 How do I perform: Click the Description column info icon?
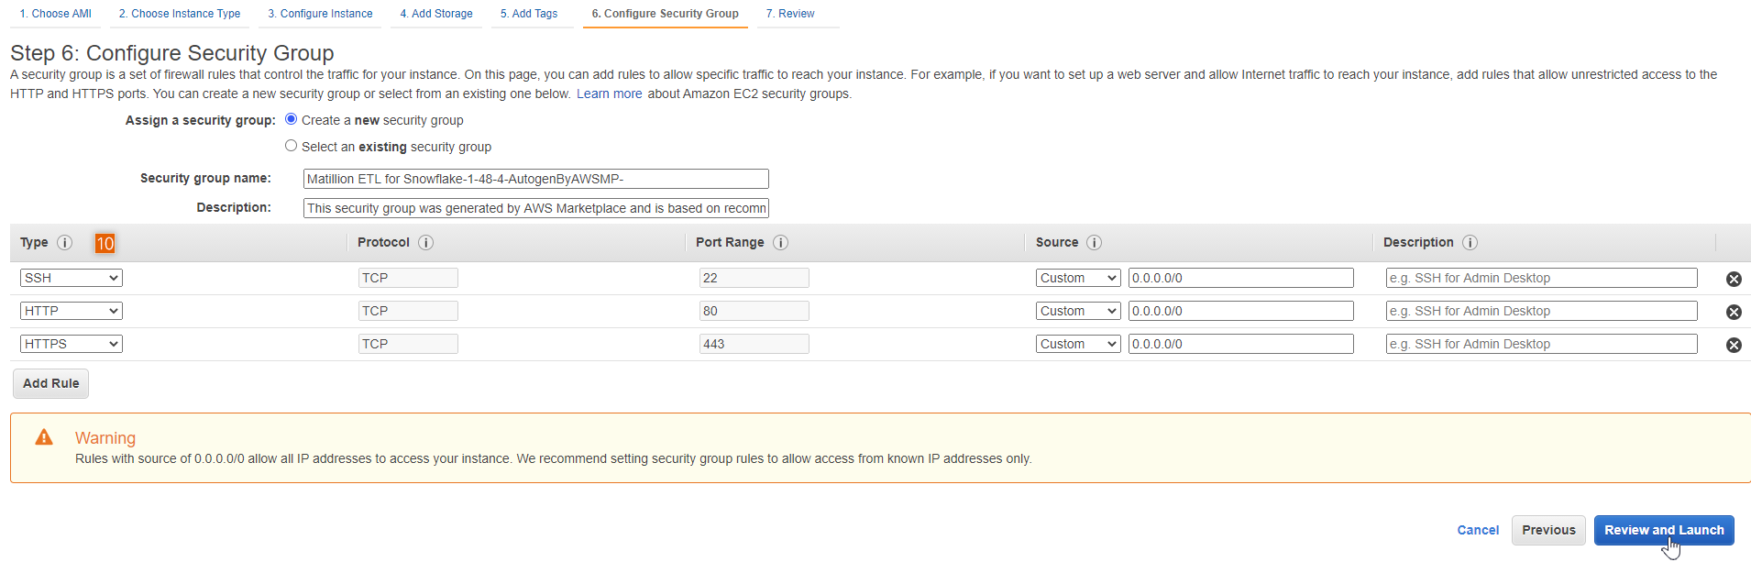click(x=1470, y=243)
